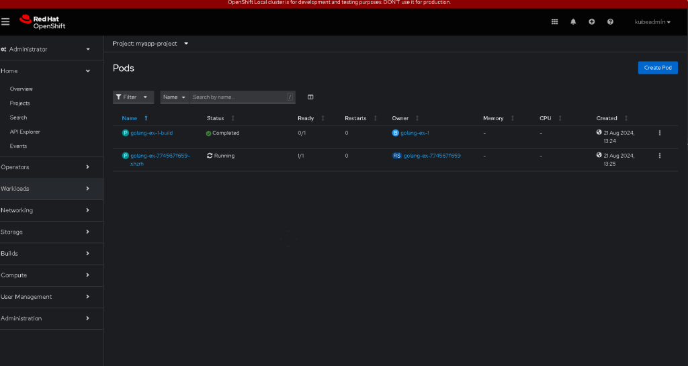Go to Overview in the sidebar
This screenshot has height=366, width=688.
[x=21, y=89]
